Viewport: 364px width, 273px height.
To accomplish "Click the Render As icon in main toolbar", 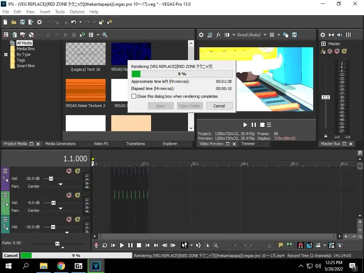I will (31, 22).
